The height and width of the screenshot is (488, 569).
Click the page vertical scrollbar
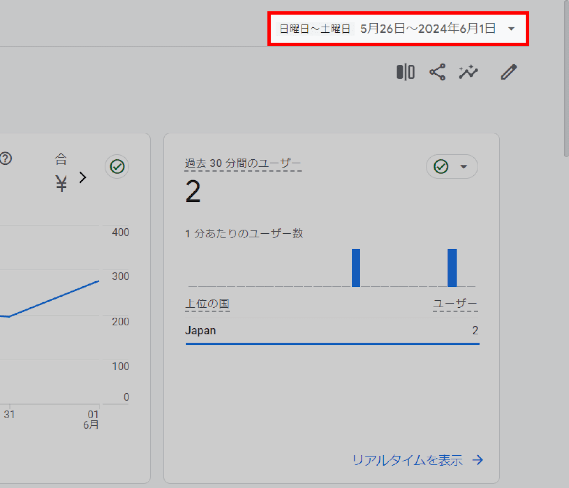coord(566,78)
